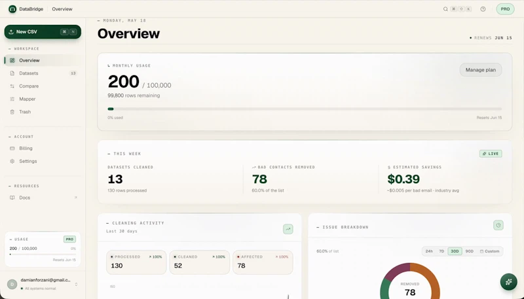Click the sidebar usage progress bar
The height and width of the screenshot is (299, 524).
43,255
